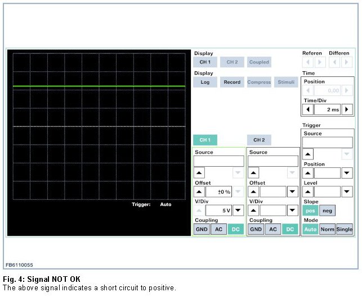Set CH 1 coupling to DC
The image size is (362, 297).
click(x=236, y=229)
